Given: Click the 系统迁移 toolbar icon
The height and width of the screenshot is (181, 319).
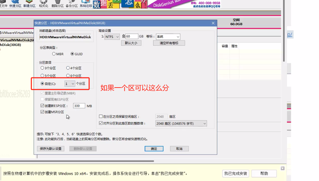Looking at the screenshot, I should click(86, 4).
